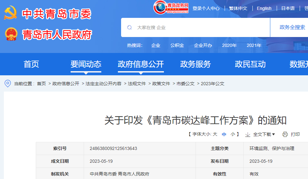308x179 pixels.
Task: Switch site language to English
Action: [264, 8]
